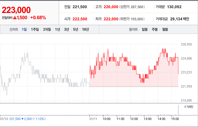Click the +0.68% change rate
The height and width of the screenshot is (127, 198).
38,17
